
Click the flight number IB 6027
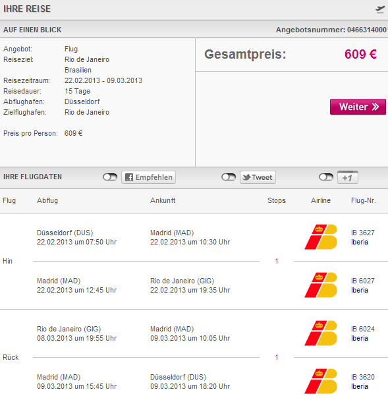point(363,281)
